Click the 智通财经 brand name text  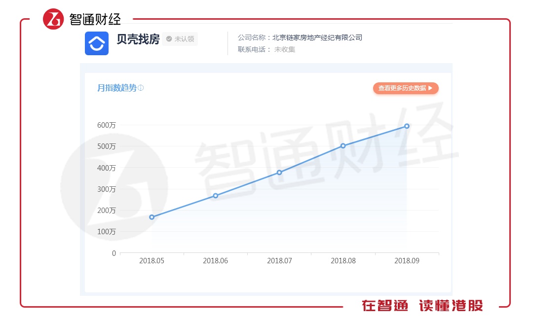(x=95, y=19)
